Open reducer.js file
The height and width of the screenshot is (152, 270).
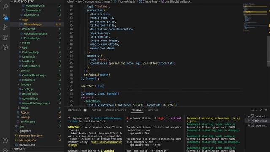coord(29,80)
